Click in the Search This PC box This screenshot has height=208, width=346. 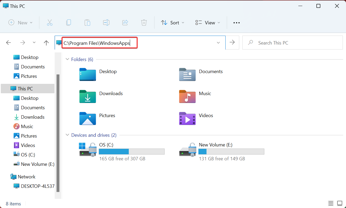tap(293, 43)
